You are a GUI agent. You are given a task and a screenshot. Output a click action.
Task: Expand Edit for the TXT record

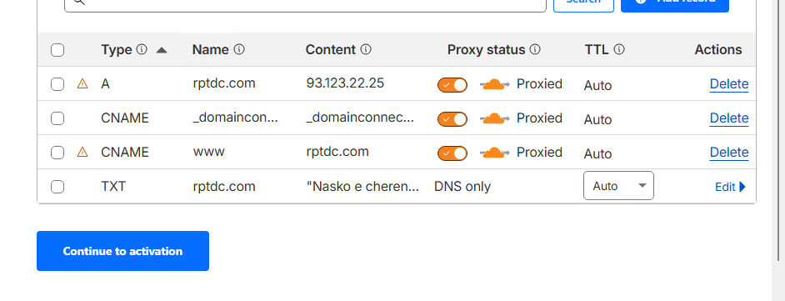[731, 187]
